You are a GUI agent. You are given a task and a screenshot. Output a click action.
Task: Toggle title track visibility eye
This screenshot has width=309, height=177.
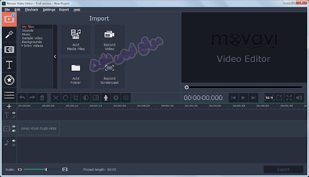[14, 113]
